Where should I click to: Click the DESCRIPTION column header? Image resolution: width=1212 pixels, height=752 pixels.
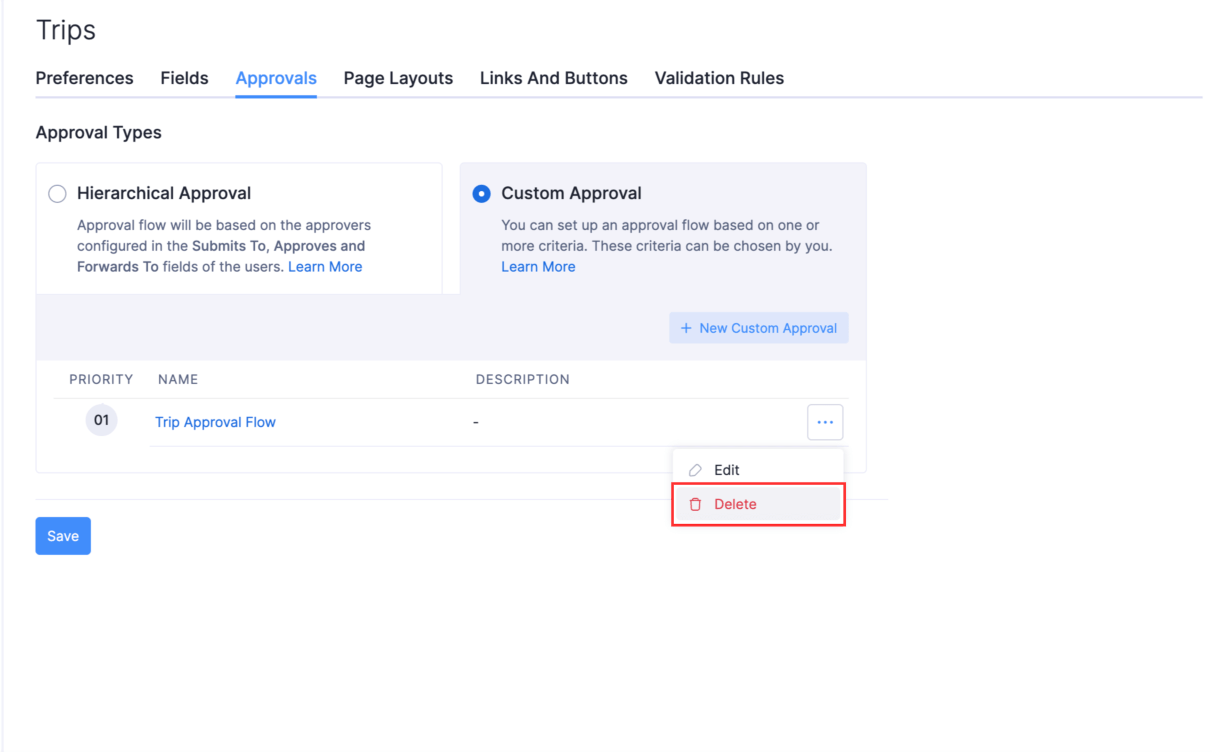pos(523,379)
